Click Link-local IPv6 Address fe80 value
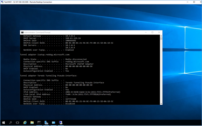This screenshot has width=202, height=126. [88, 94]
